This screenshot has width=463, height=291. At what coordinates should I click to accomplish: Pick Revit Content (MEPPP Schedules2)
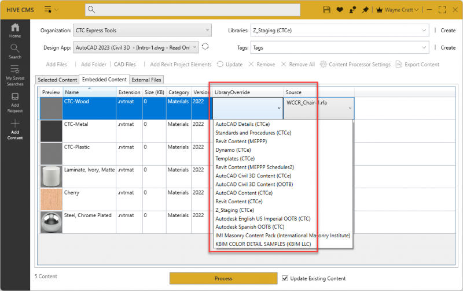tap(255, 167)
